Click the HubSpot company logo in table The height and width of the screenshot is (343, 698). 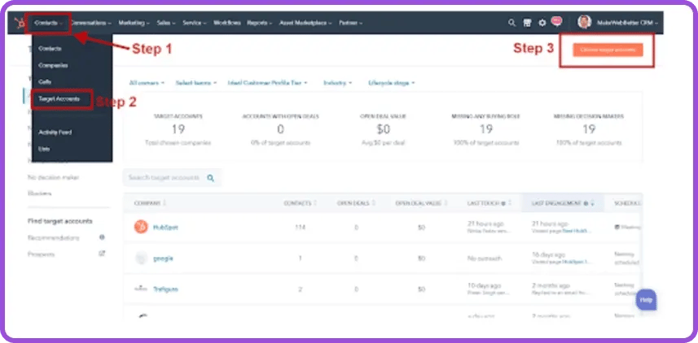(x=141, y=227)
